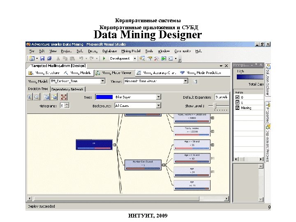
Task: Switch to the Mining Models tab
Action: point(77,73)
